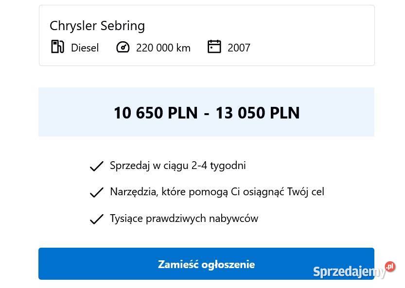This screenshot has width=405, height=288.
Task: Click the red .pl badge
Action: point(390,267)
